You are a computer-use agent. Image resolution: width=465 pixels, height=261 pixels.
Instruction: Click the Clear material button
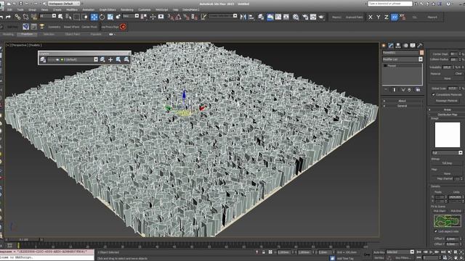[458, 73]
